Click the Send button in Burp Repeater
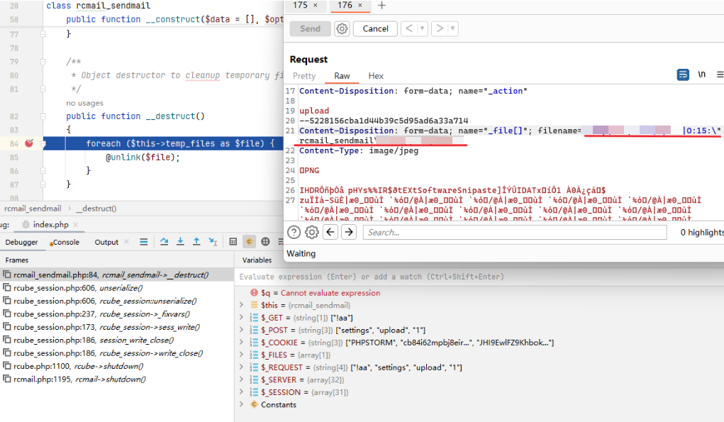Image resolution: width=724 pixels, height=422 pixels. pyautogui.click(x=310, y=28)
